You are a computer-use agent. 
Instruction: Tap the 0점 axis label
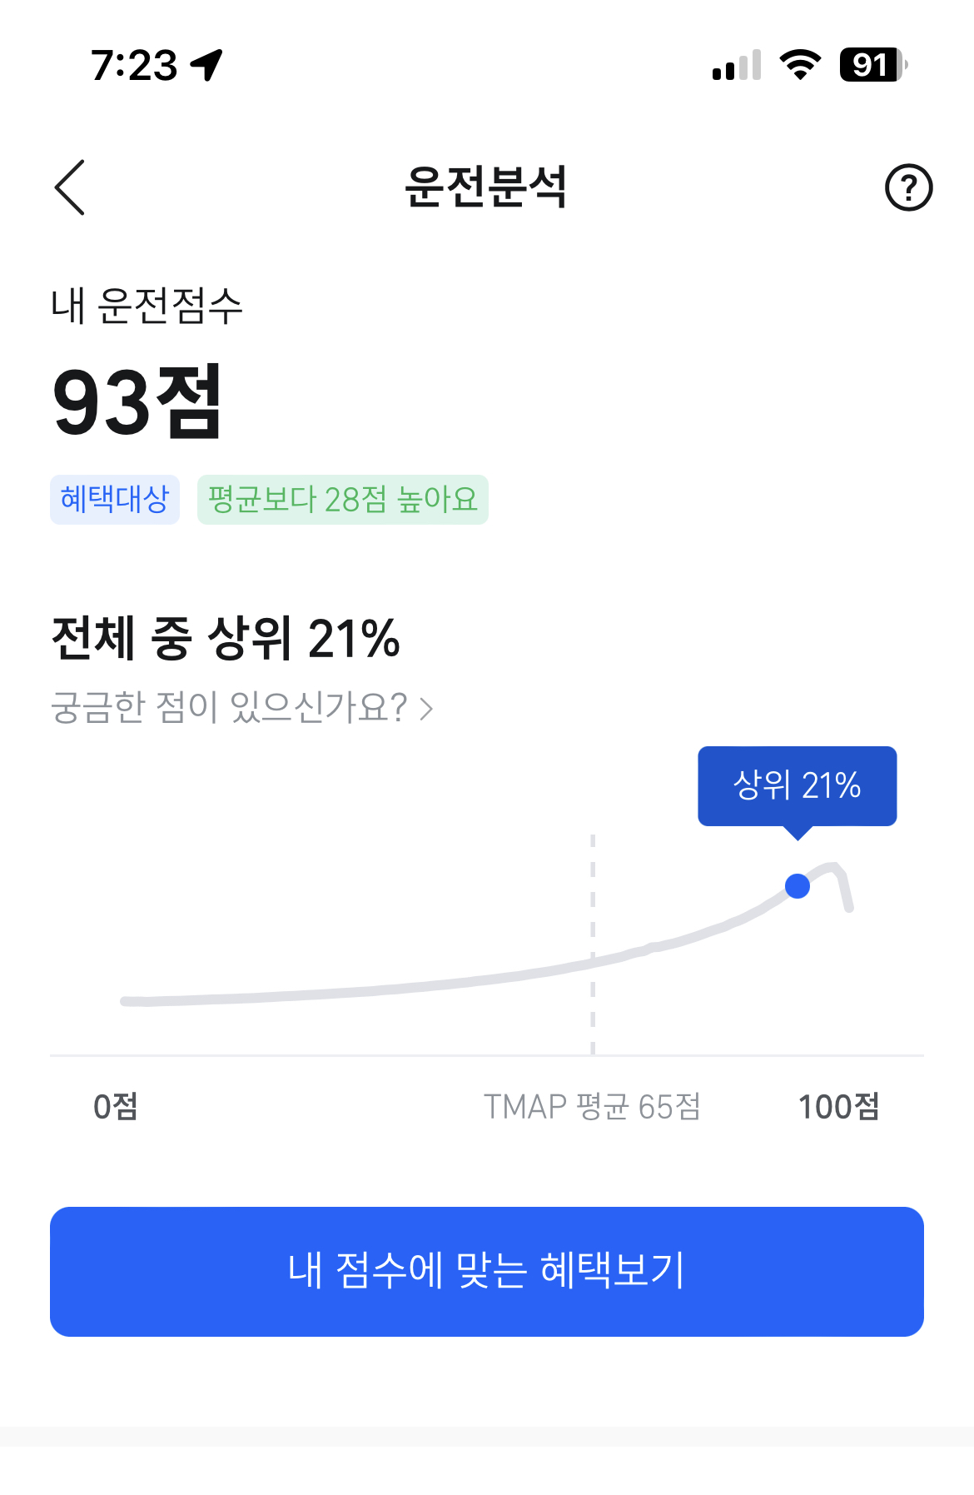[116, 1107]
